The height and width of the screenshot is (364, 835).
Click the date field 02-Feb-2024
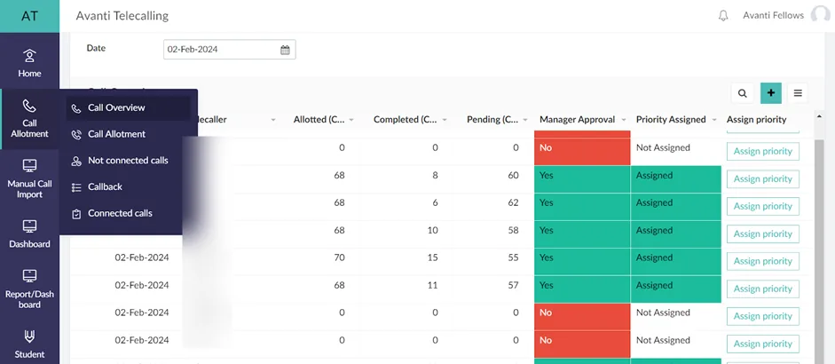click(x=229, y=50)
